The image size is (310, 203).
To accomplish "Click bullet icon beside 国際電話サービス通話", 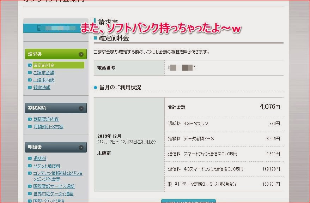I will [x=30, y=186].
